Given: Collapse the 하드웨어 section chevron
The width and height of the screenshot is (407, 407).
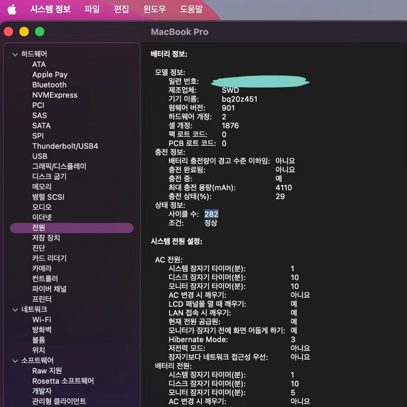Looking at the screenshot, I should click(x=15, y=54).
